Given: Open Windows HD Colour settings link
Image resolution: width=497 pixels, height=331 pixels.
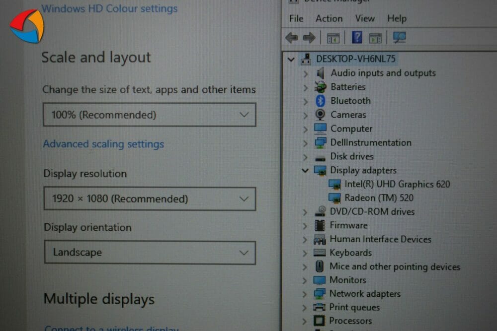Looking at the screenshot, I should tap(109, 8).
